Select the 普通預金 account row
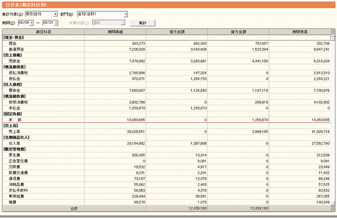Image resolution: width=337 pixels, height=218 pixels. 166,49
